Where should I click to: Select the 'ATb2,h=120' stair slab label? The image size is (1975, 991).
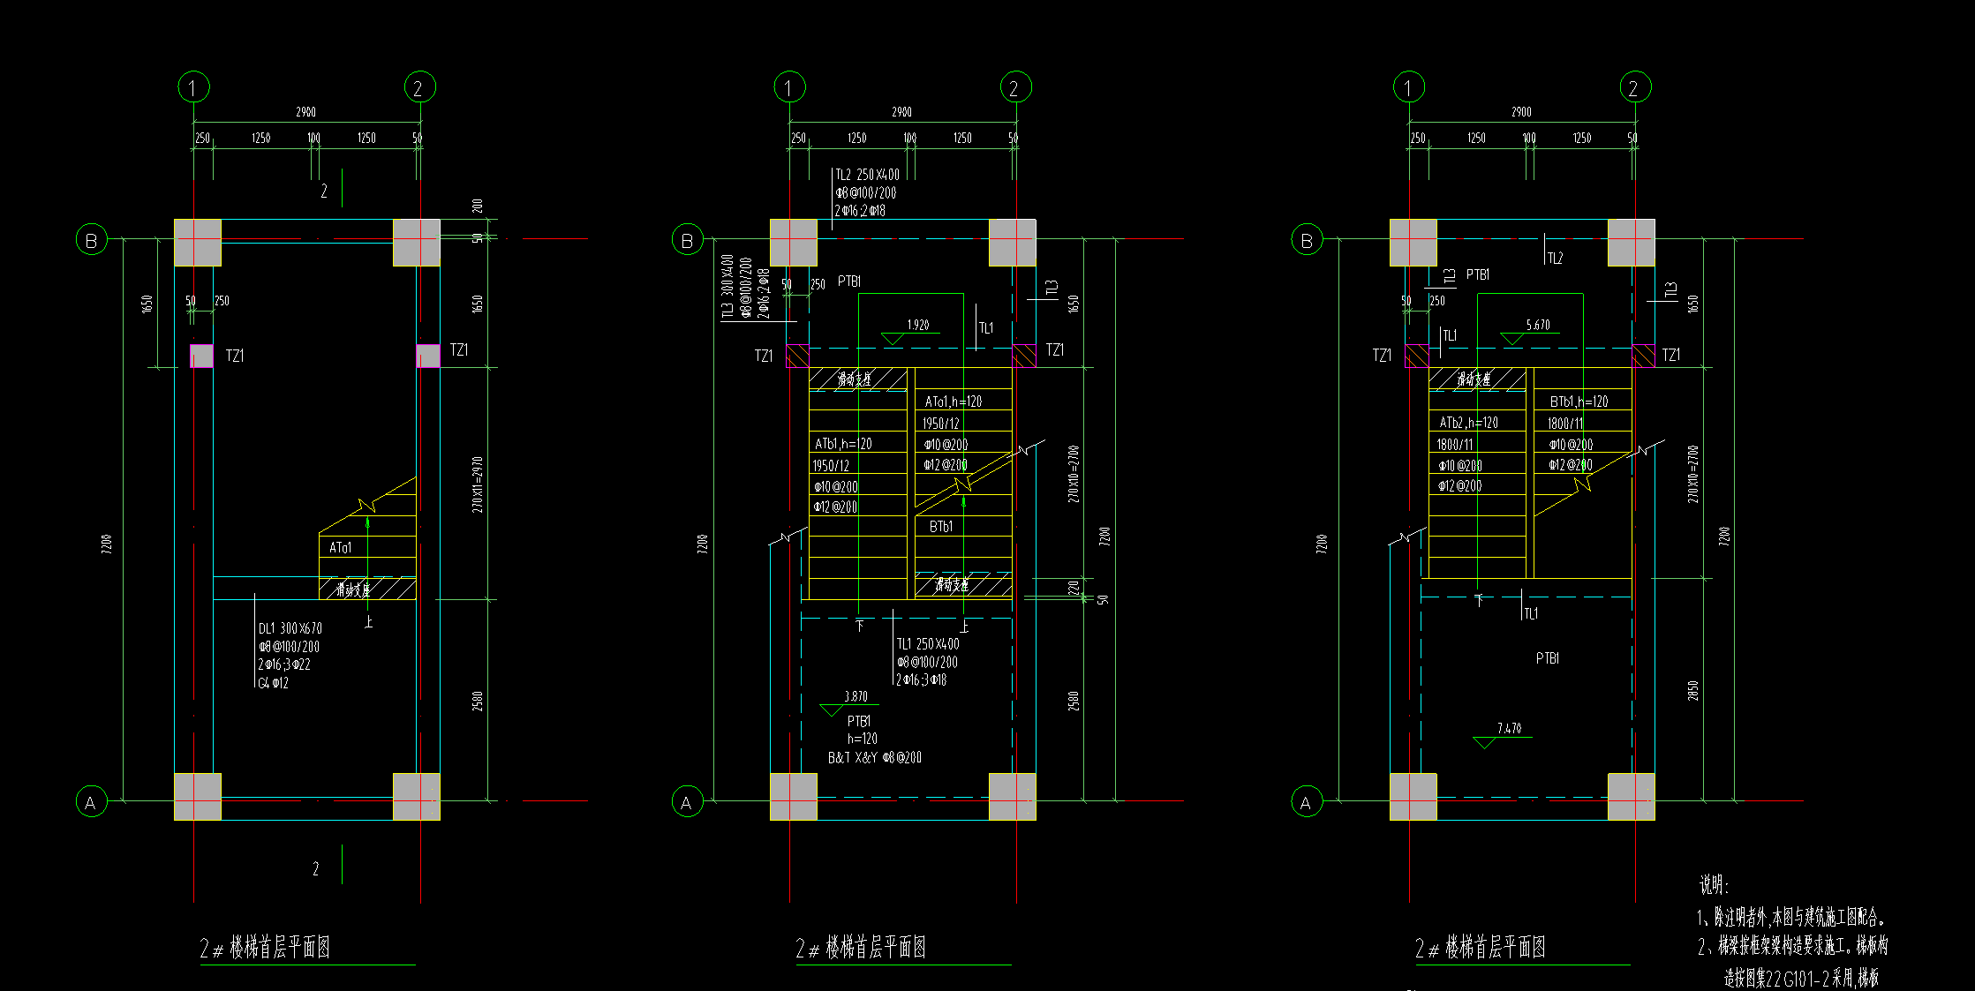tap(1468, 423)
